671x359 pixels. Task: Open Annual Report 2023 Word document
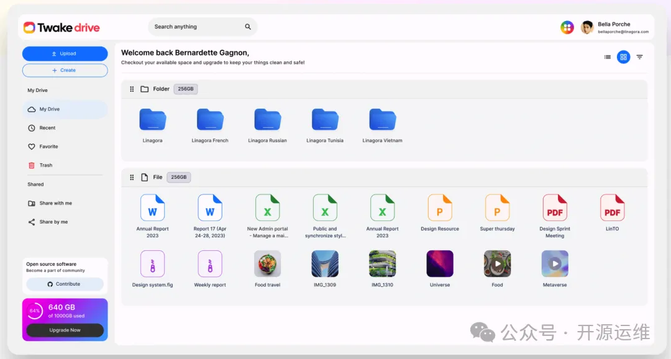click(152, 207)
